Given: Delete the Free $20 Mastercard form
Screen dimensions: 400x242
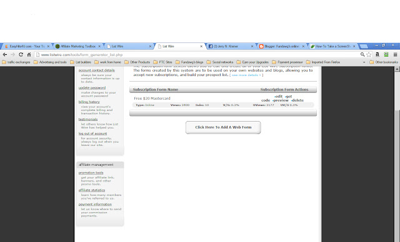Looking at the screenshot, I should [x=297, y=100].
